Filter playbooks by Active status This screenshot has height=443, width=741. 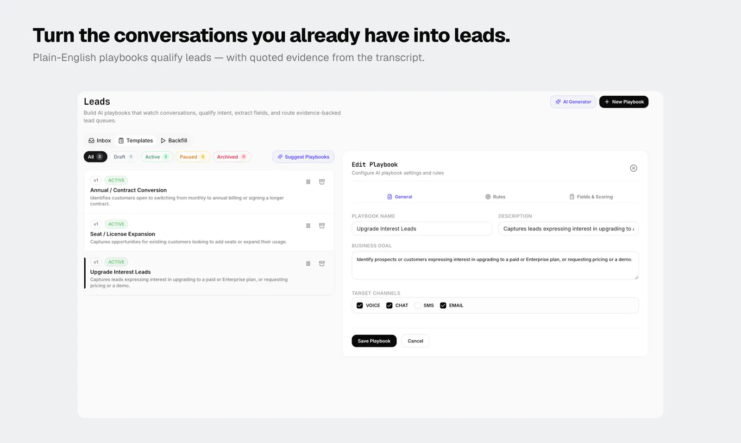coord(157,157)
